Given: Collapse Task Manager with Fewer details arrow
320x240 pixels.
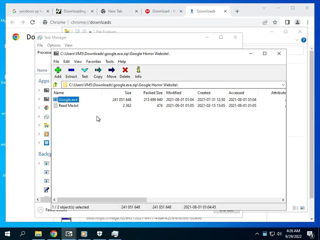Looking at the screenshot, I should coord(40,210).
